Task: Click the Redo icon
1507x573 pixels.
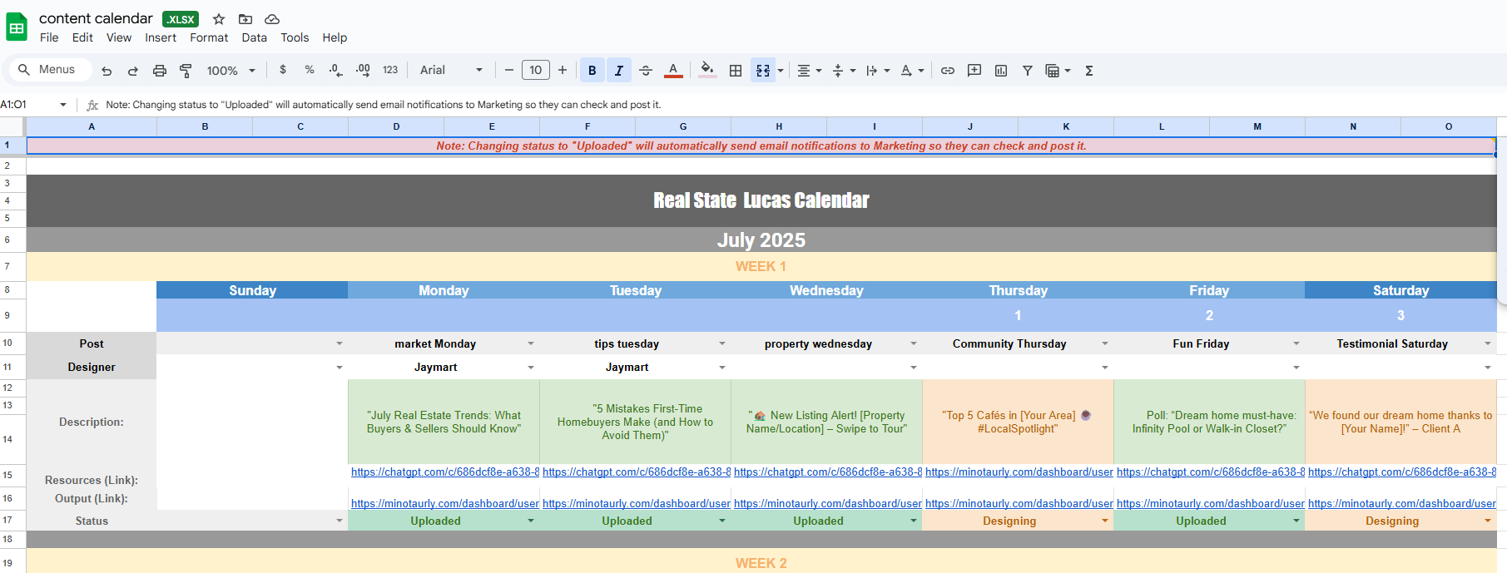Action: click(133, 71)
